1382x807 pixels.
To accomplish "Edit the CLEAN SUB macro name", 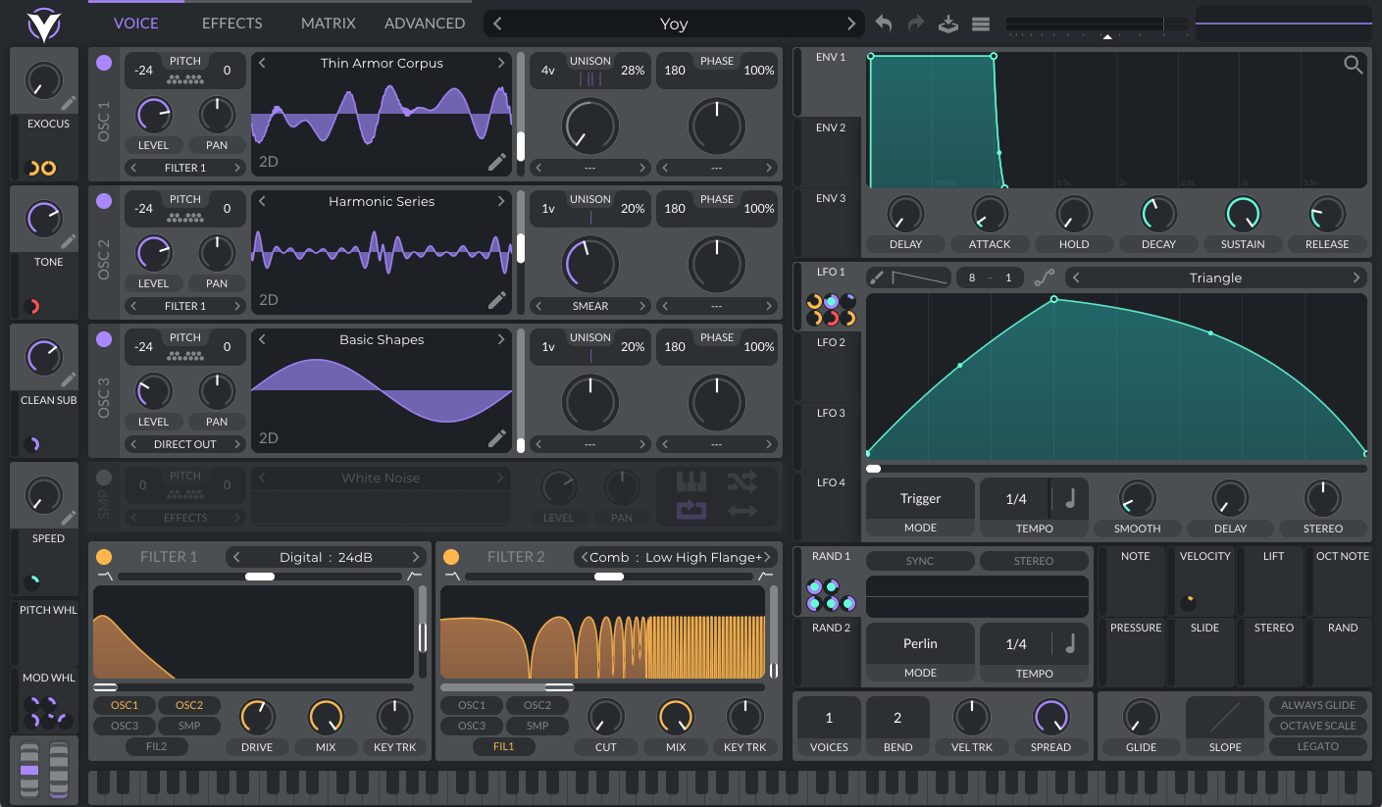I will (x=68, y=378).
